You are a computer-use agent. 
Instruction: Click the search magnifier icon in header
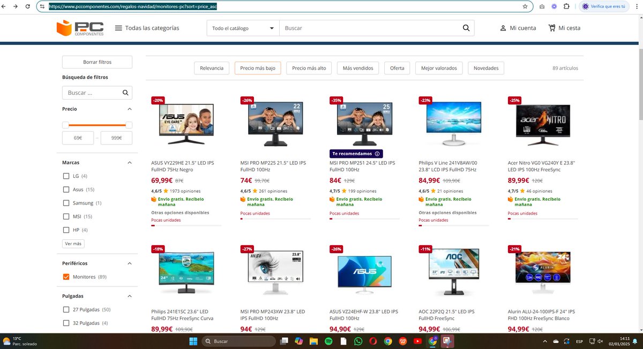tap(466, 28)
